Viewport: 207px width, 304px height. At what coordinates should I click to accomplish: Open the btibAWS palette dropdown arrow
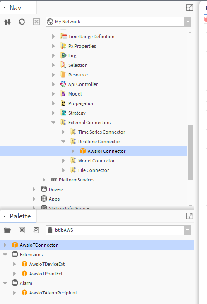[188, 230]
